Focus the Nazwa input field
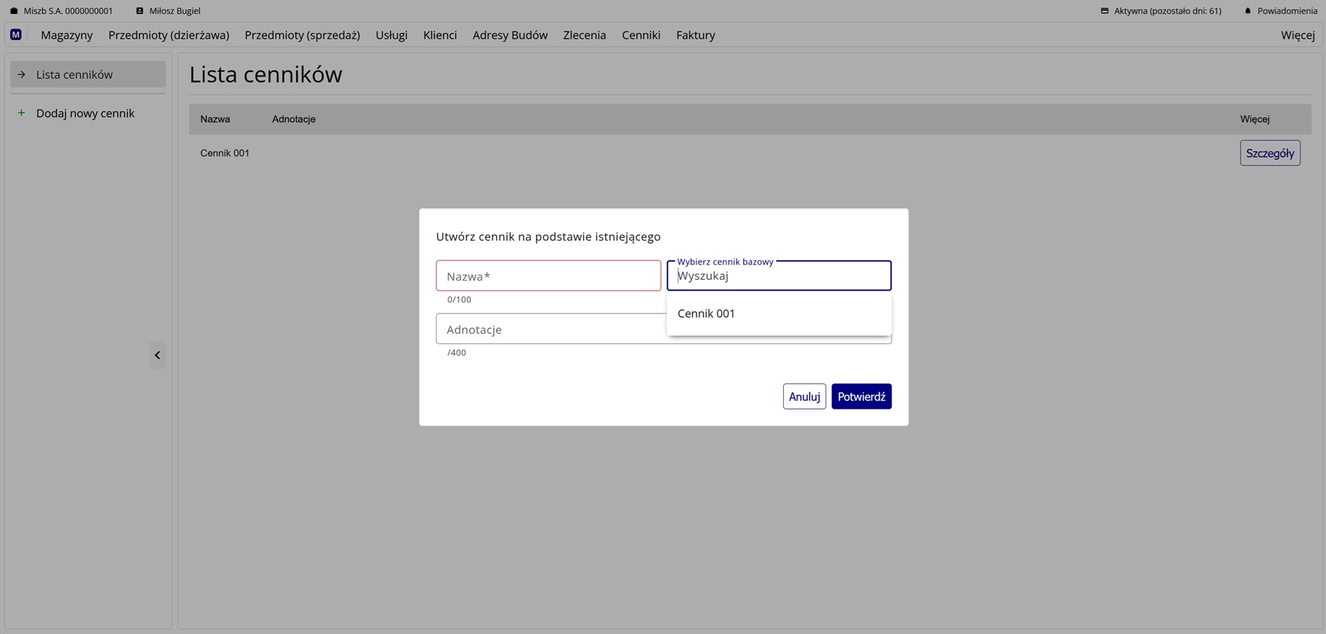The width and height of the screenshot is (1326, 634). pyautogui.click(x=548, y=276)
